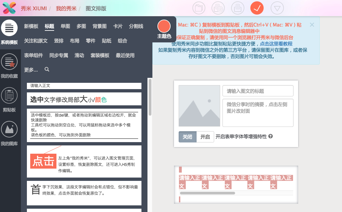Open the 组合 category
This screenshot has height=212, width=342.
click(123, 41)
